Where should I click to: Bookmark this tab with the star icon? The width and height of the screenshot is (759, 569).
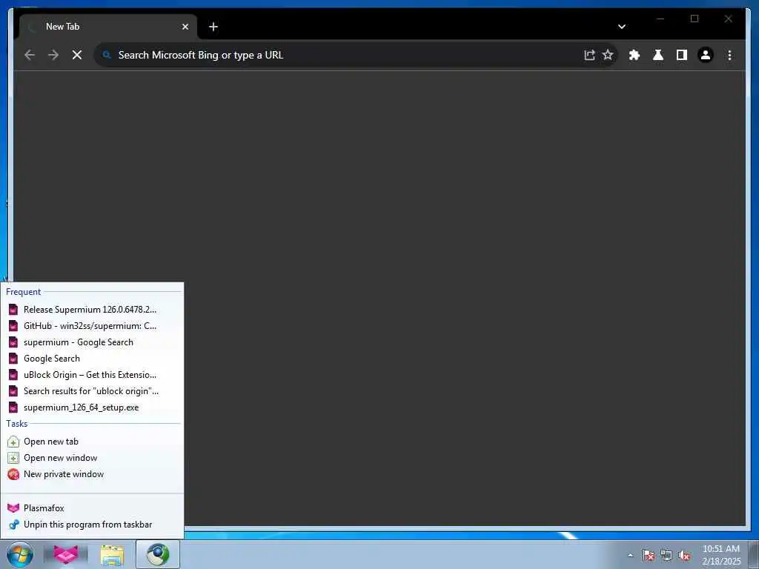[608, 55]
